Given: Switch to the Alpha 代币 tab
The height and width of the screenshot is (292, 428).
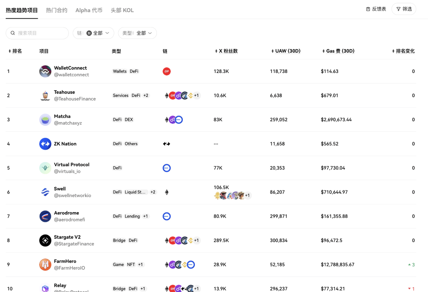Looking at the screenshot, I should 89,10.
